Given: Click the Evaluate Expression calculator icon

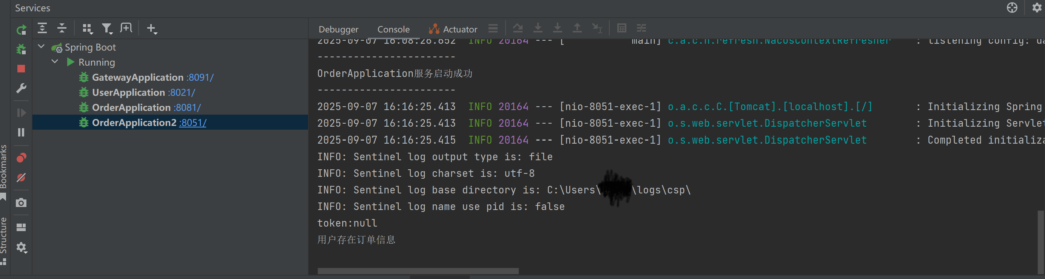Looking at the screenshot, I should click(x=621, y=28).
